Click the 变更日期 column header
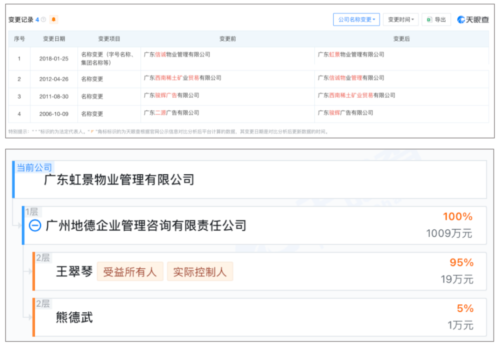The width and height of the screenshot is (500, 347). pos(54,39)
